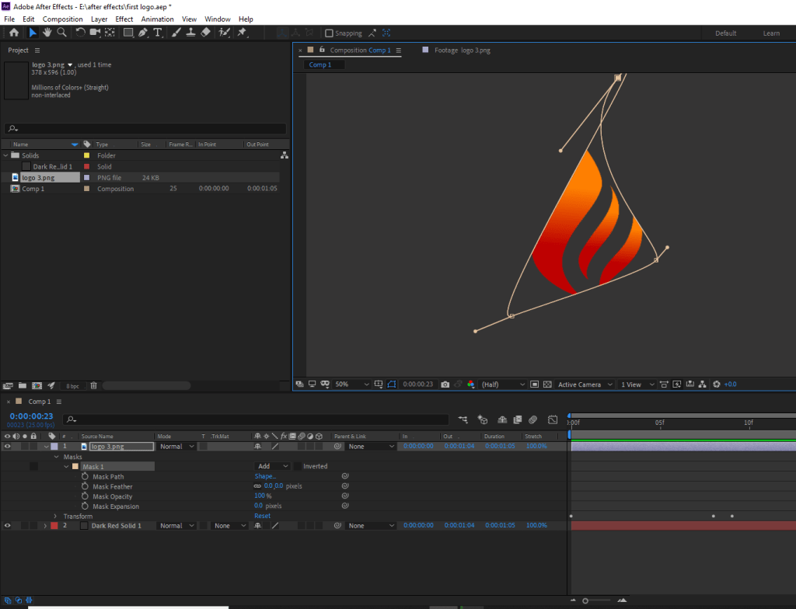The image size is (796, 609).
Task: Expand the Transform property group
Action: point(55,517)
